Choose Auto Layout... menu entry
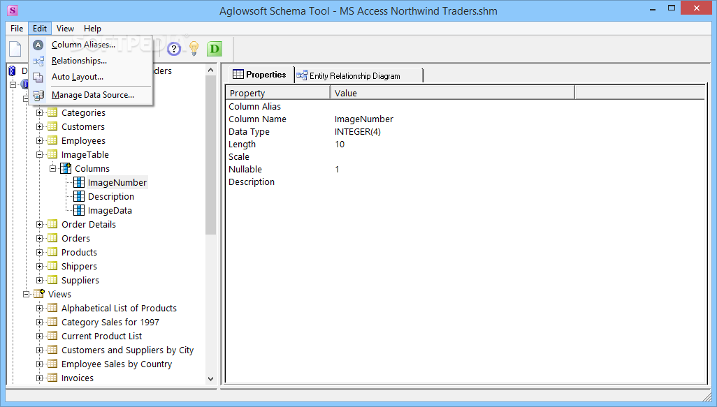This screenshot has height=407, width=717. (91, 77)
